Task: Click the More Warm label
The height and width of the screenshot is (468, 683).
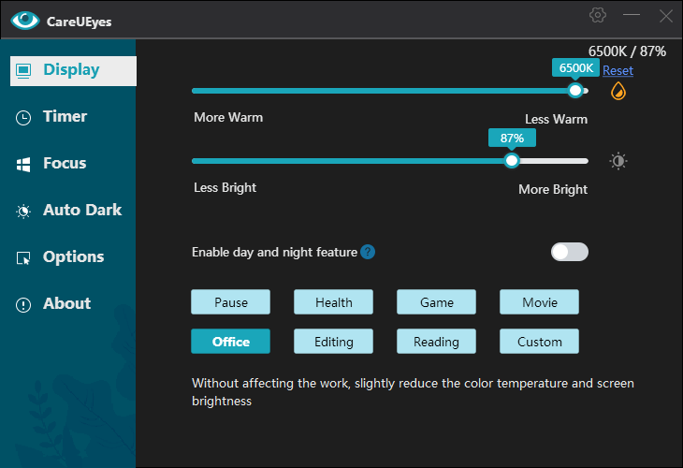Action: coord(228,117)
